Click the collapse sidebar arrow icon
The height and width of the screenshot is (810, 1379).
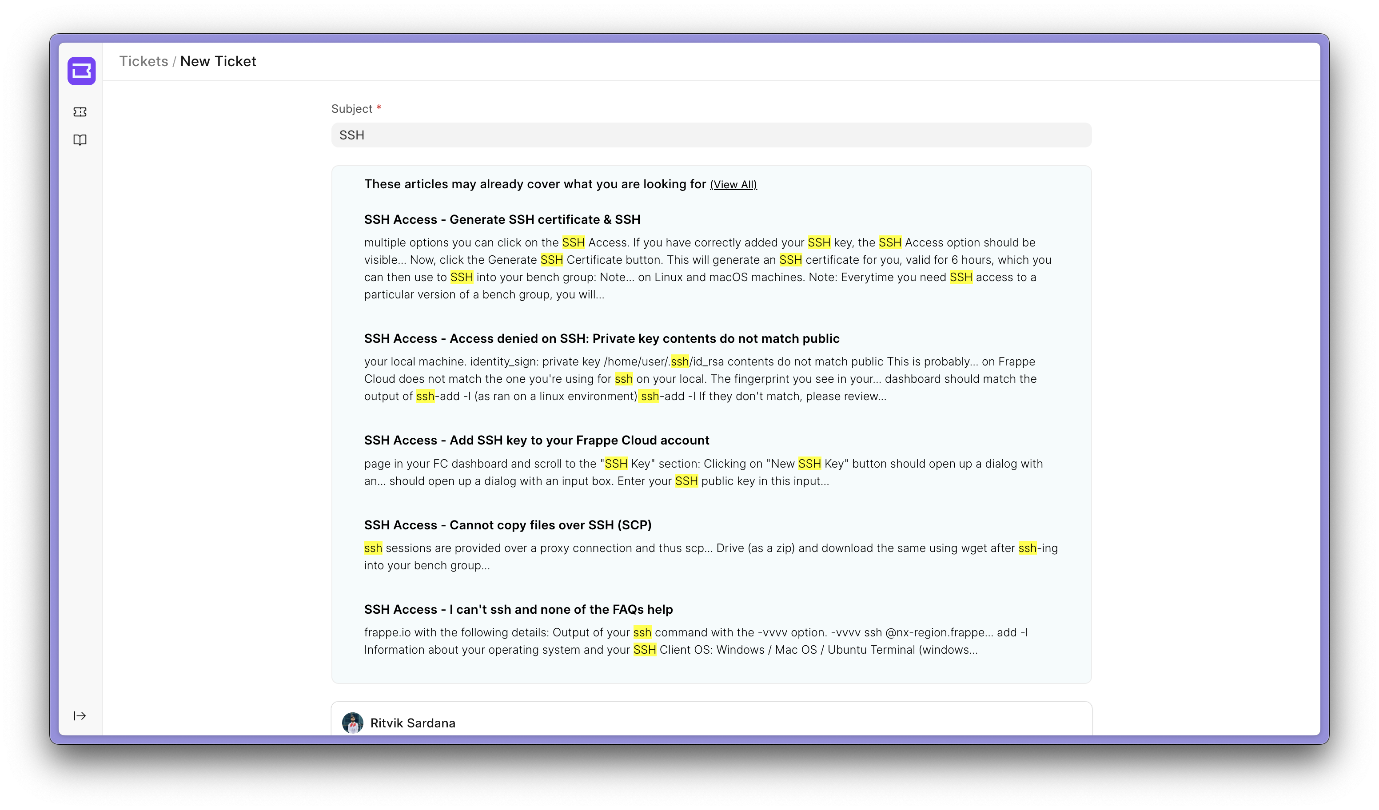tap(80, 715)
